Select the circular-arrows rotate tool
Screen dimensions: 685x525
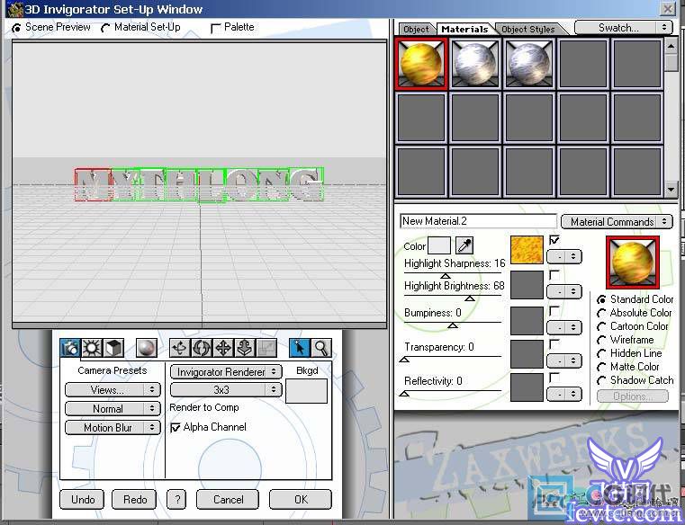pyautogui.click(x=202, y=348)
